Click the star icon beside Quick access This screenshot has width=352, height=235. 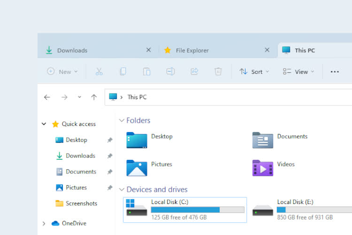[x=55, y=124]
